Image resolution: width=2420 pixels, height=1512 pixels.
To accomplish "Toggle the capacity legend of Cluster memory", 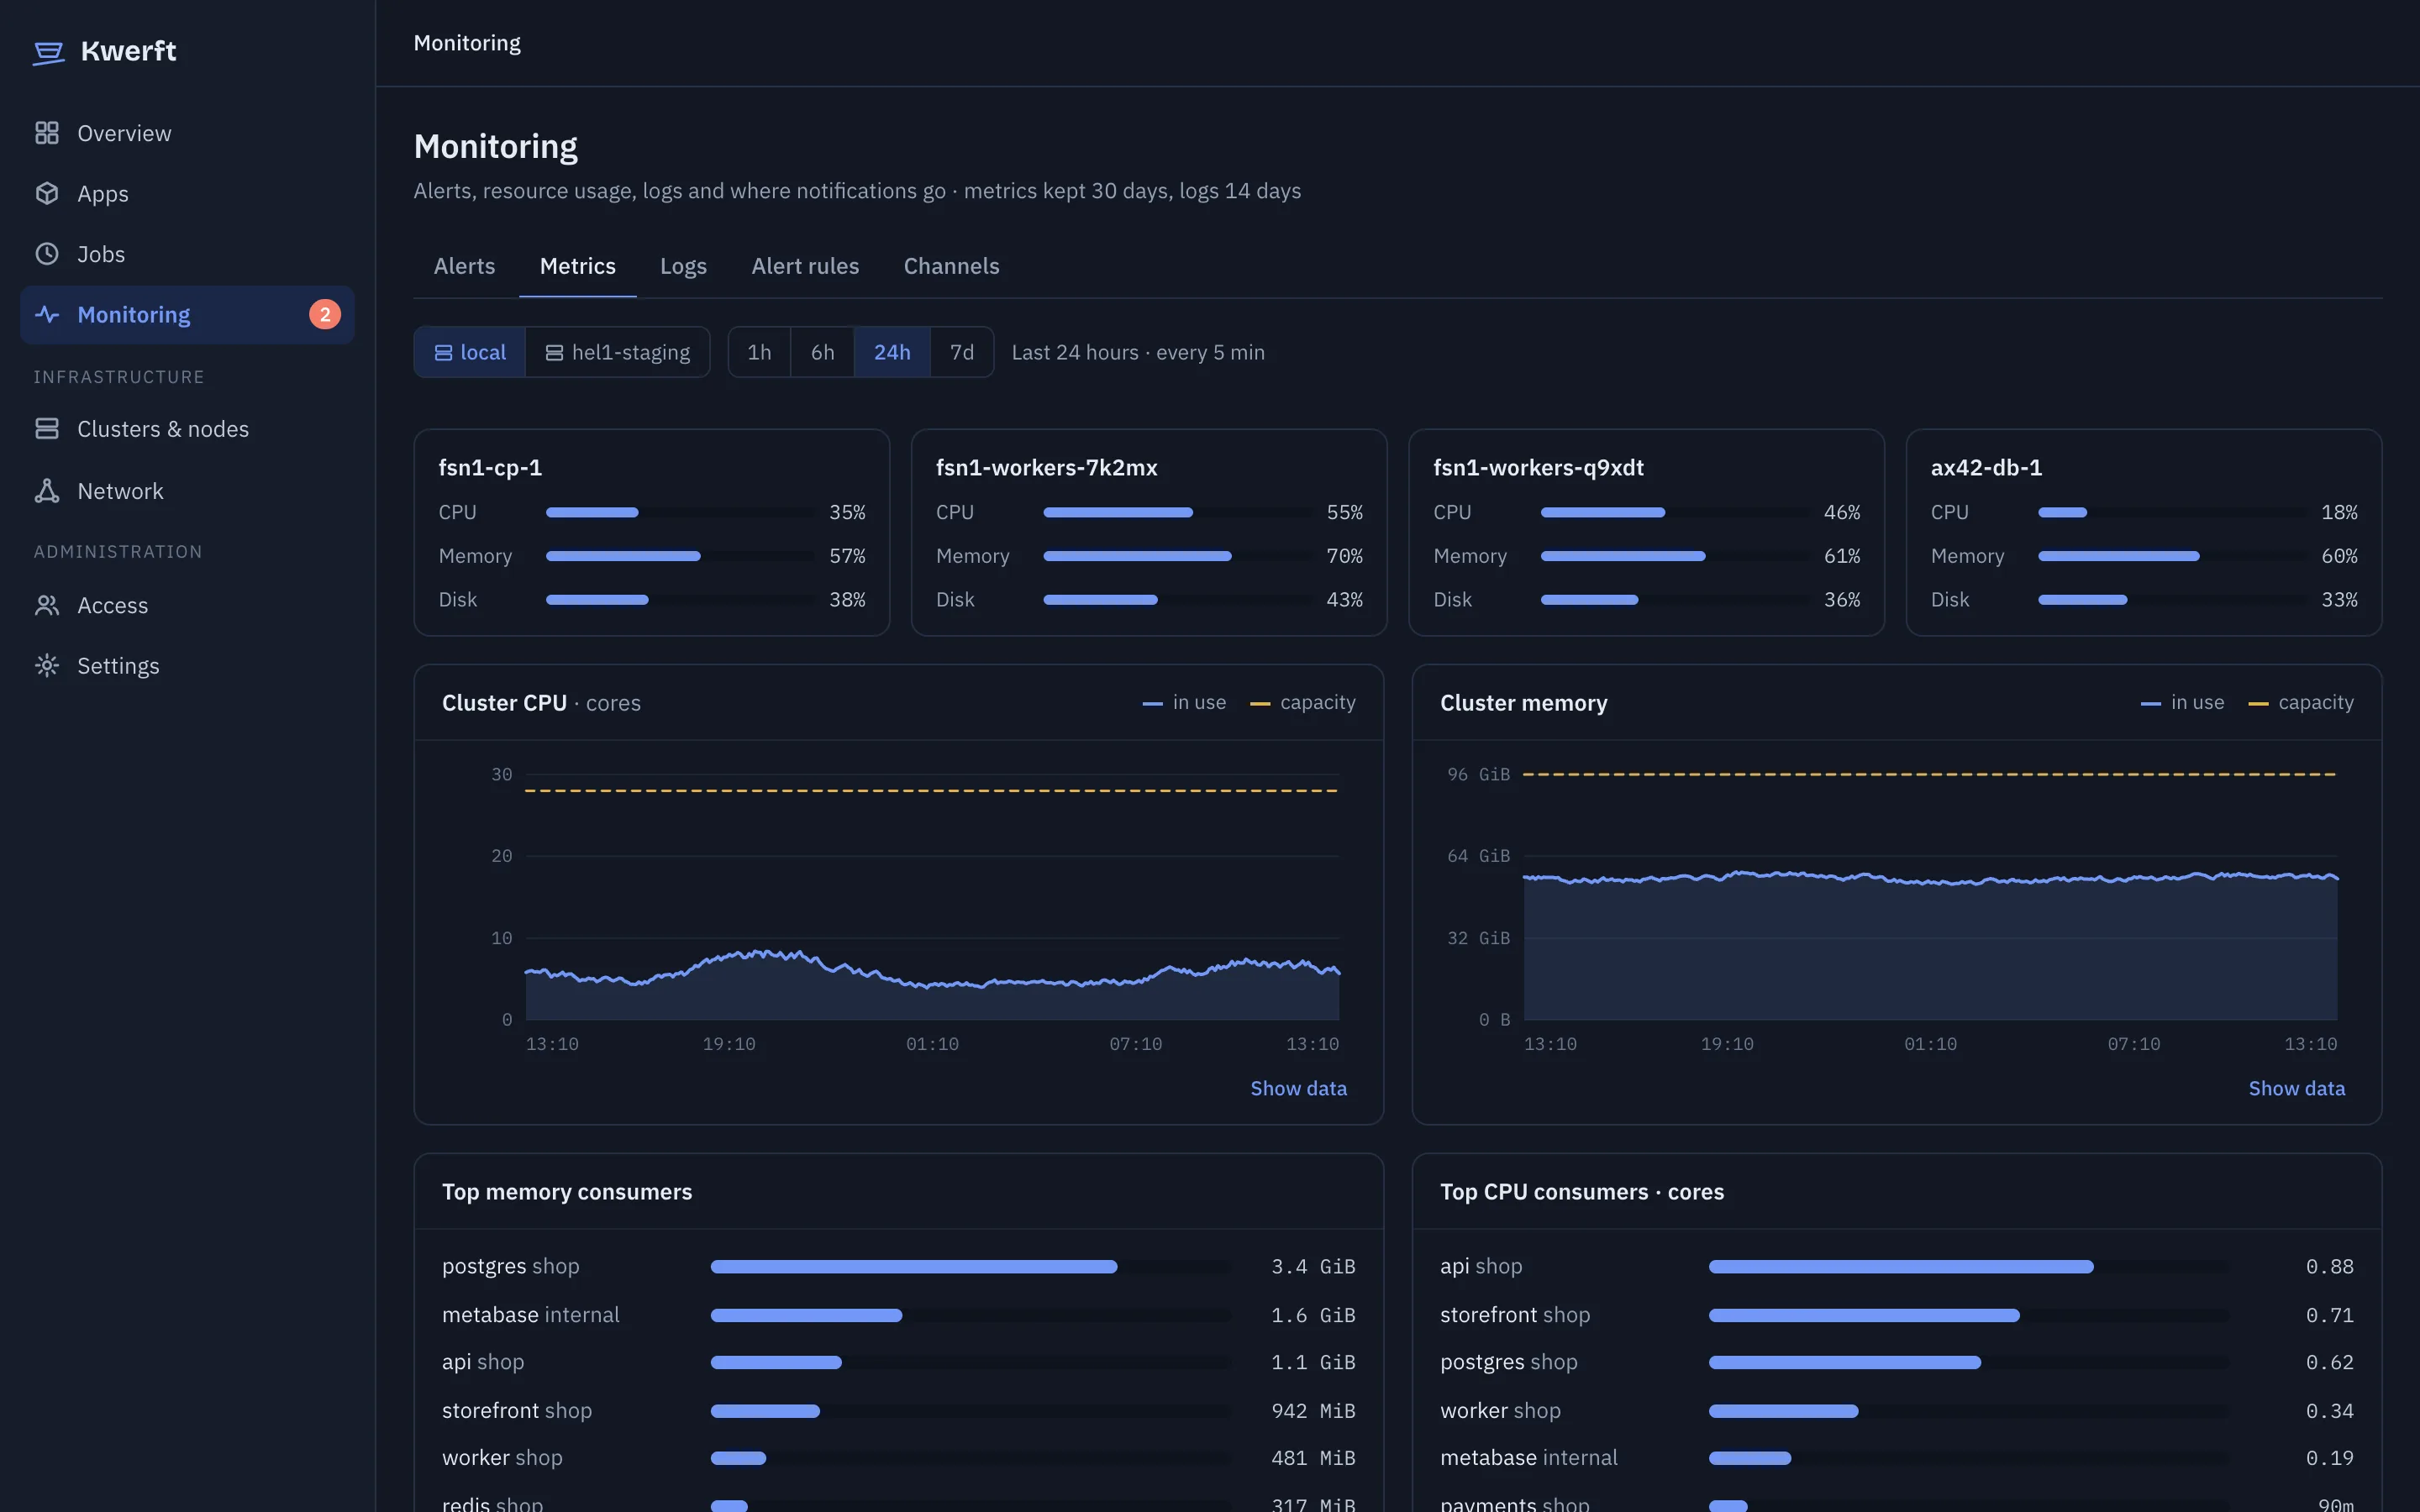I will pos(2300,703).
